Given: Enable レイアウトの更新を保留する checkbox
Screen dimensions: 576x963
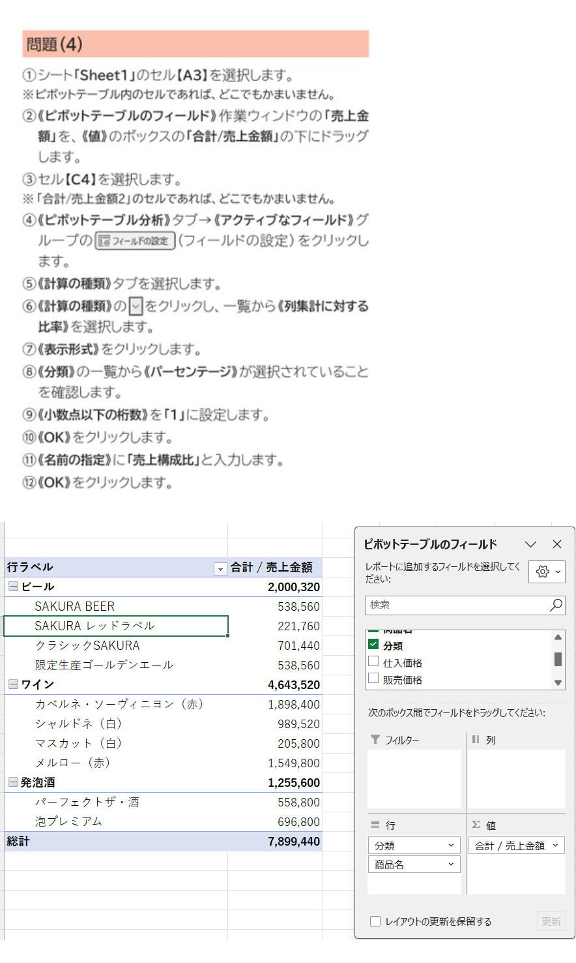Looking at the screenshot, I should (x=375, y=921).
